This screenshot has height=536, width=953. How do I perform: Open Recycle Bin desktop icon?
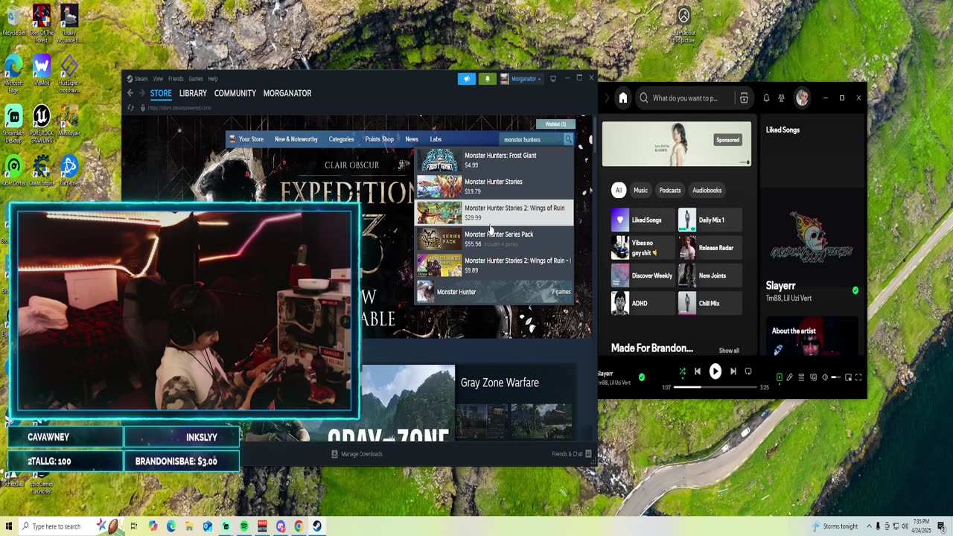[13, 20]
